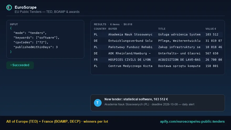This screenshot has height=130, width=231.
Task: Select buyer AOK Rheinland/Hamburg cell
Action: (129, 53)
